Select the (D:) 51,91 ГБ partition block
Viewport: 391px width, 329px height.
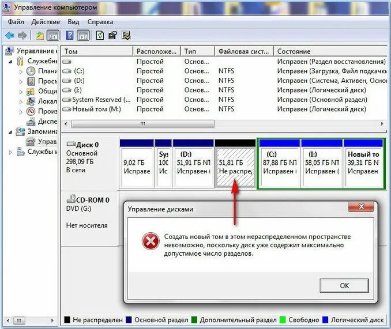click(193, 163)
